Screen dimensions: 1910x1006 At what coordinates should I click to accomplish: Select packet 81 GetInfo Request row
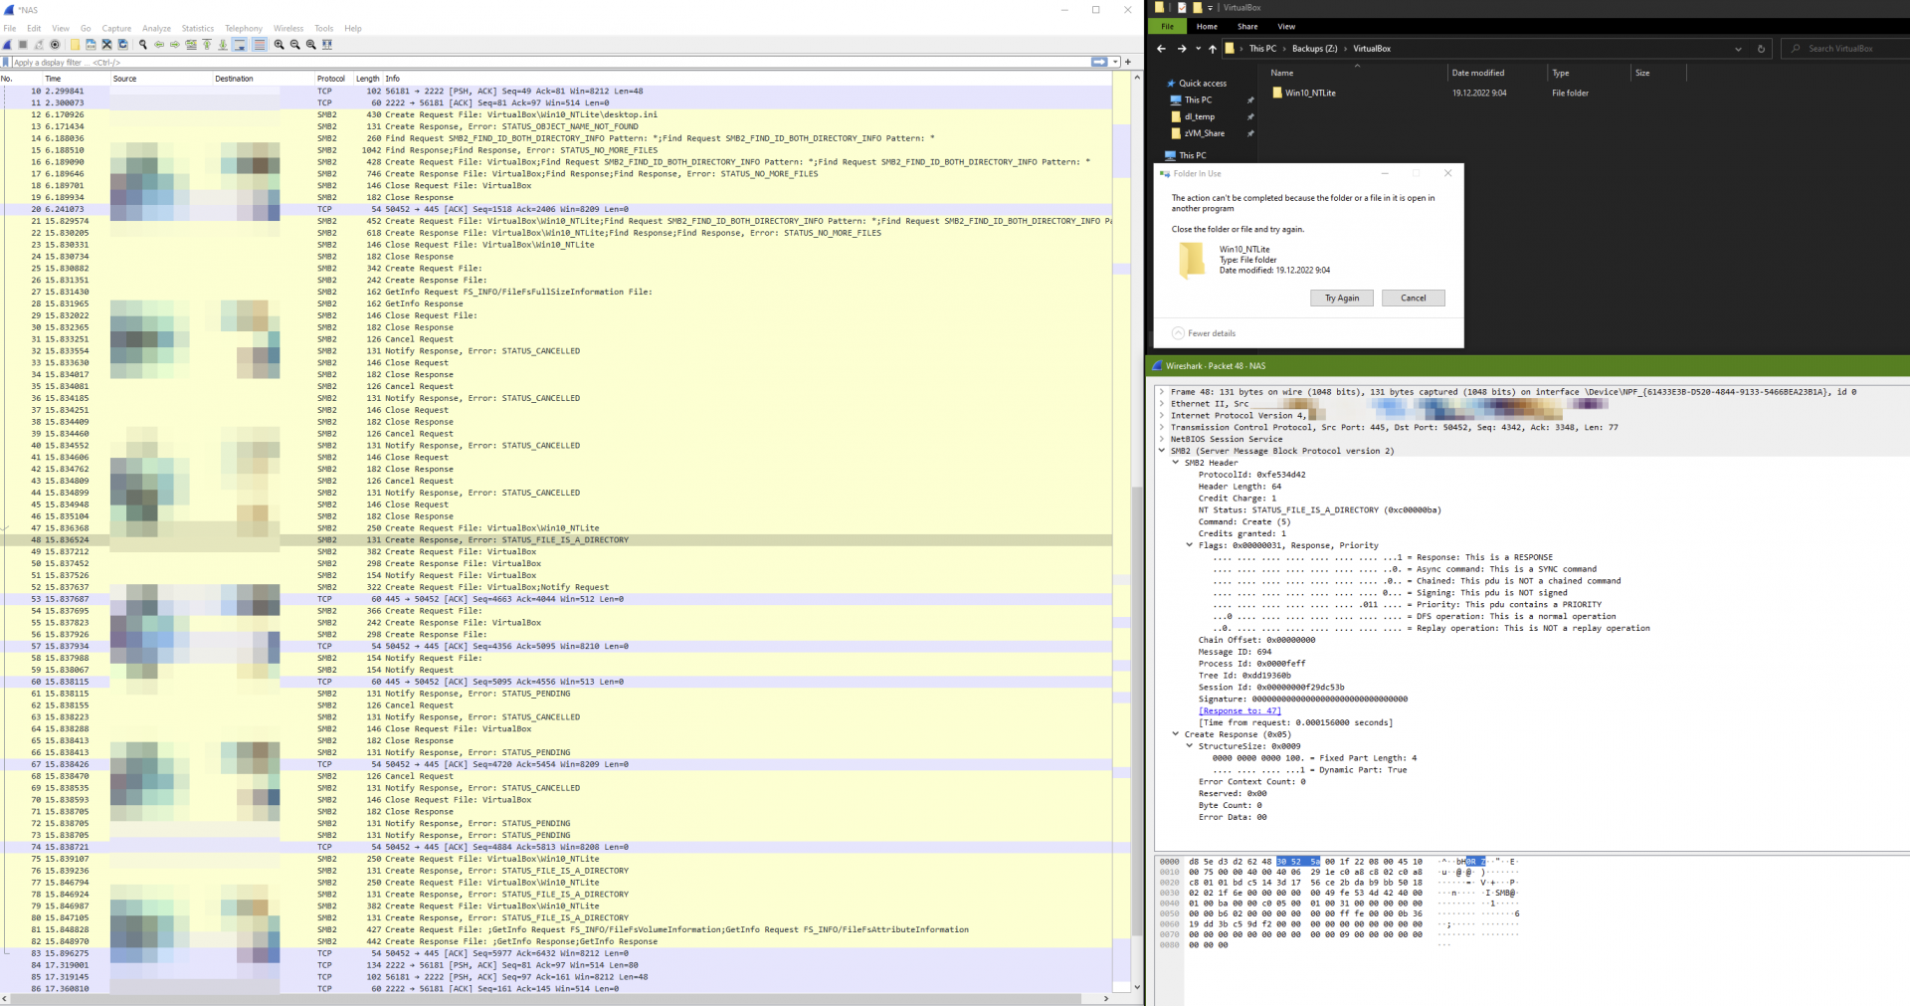click(556, 929)
